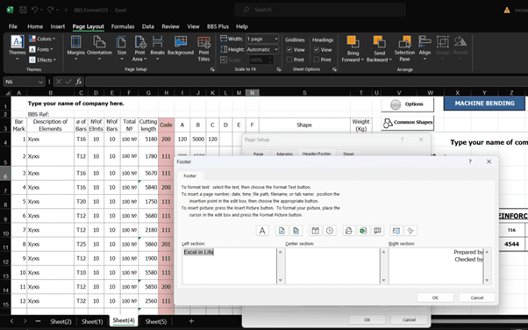Click the Common Shapes button
The image size is (528, 330).
(x=408, y=122)
